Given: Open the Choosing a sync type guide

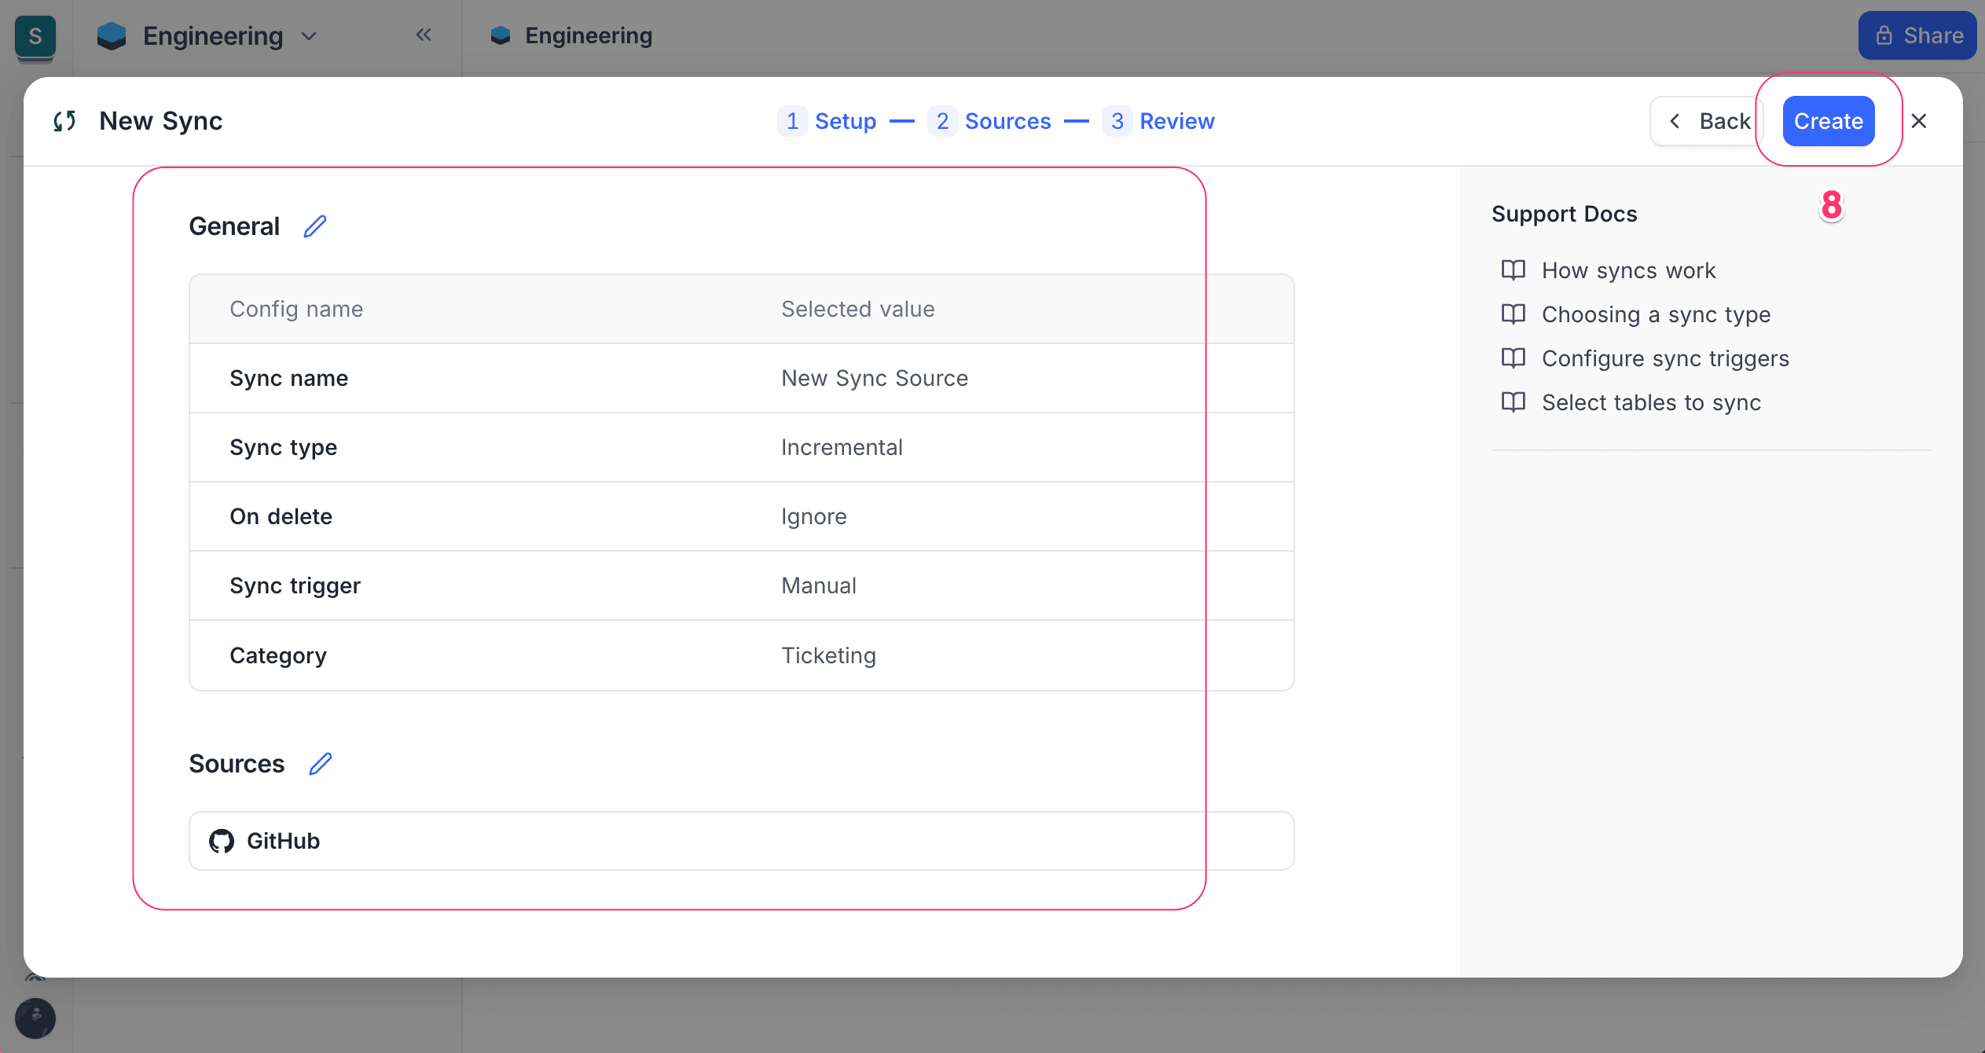Looking at the screenshot, I should pos(1656,314).
